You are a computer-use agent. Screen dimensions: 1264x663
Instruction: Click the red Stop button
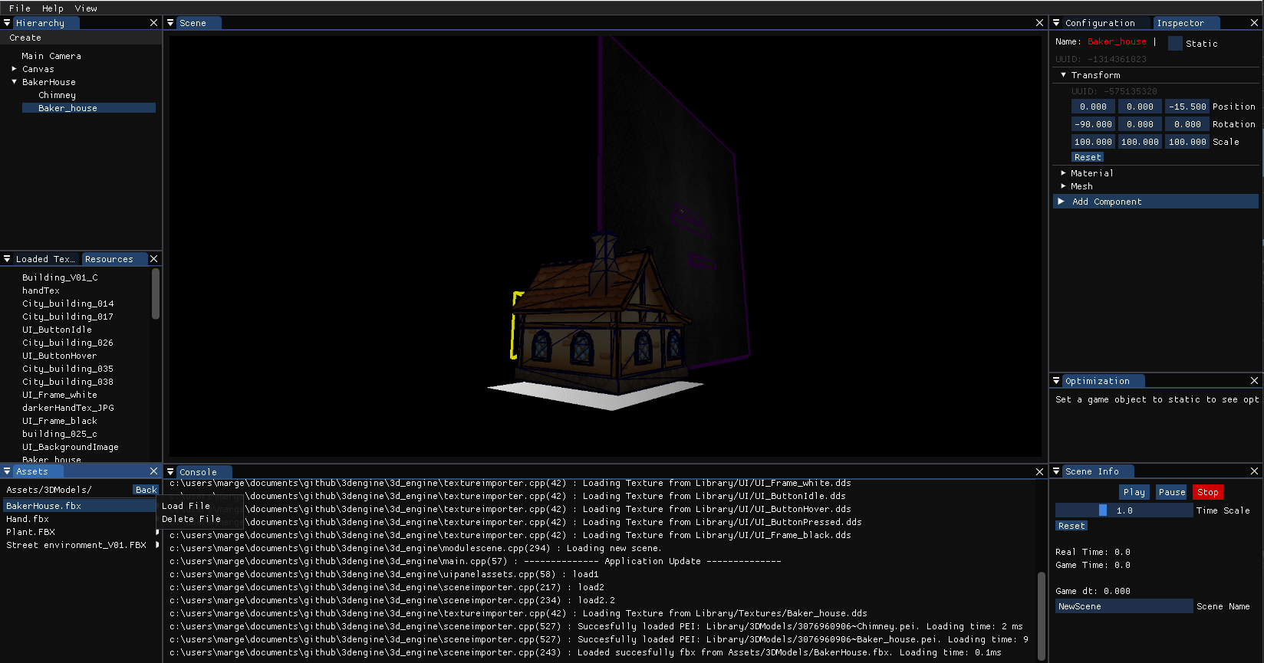coord(1208,492)
